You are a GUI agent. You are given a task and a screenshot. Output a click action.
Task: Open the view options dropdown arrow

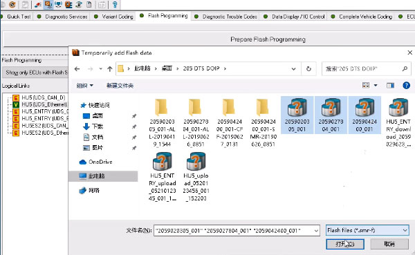(376, 86)
